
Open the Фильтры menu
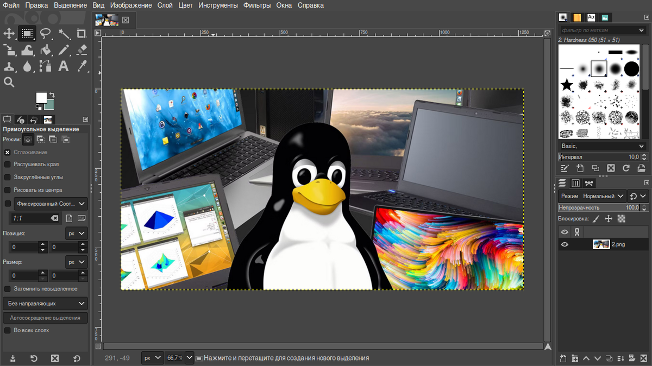[x=258, y=5]
